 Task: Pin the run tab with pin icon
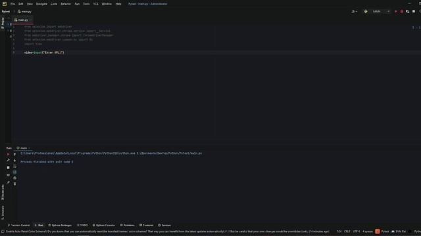pyautogui.click(x=8, y=182)
